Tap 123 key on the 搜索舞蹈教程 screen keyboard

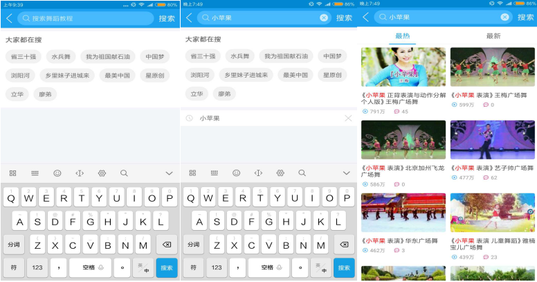37,267
